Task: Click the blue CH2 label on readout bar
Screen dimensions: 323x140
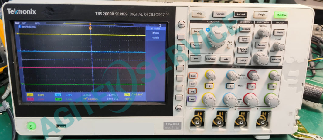Action: (x=58, y=95)
